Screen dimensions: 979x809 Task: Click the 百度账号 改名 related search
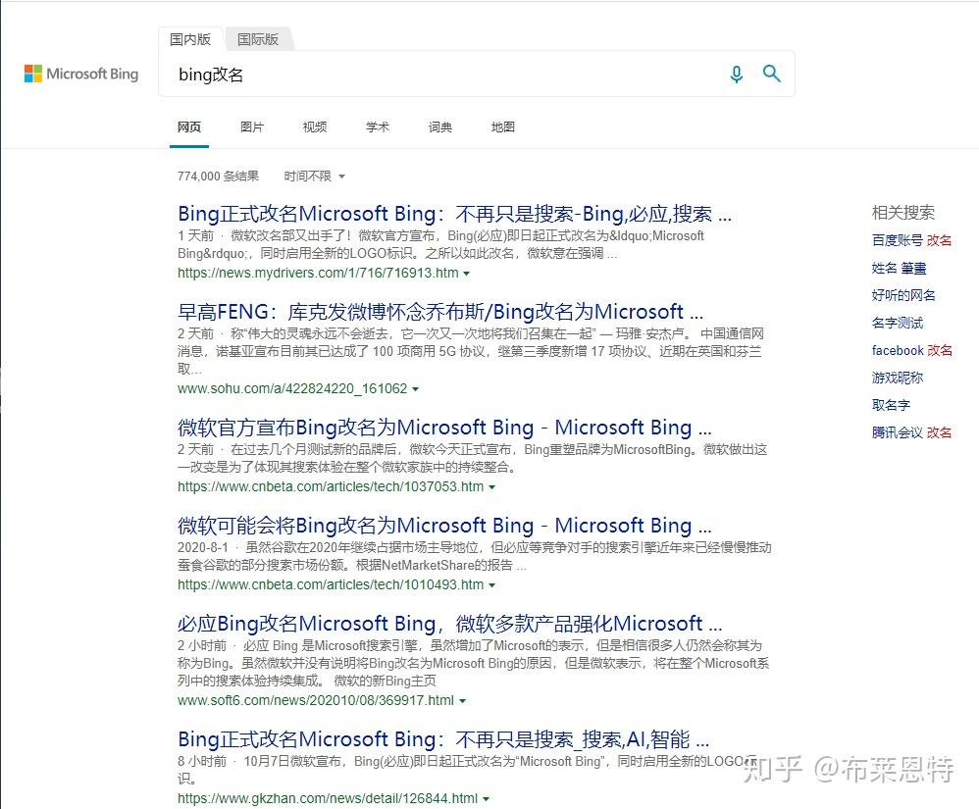[x=911, y=240]
